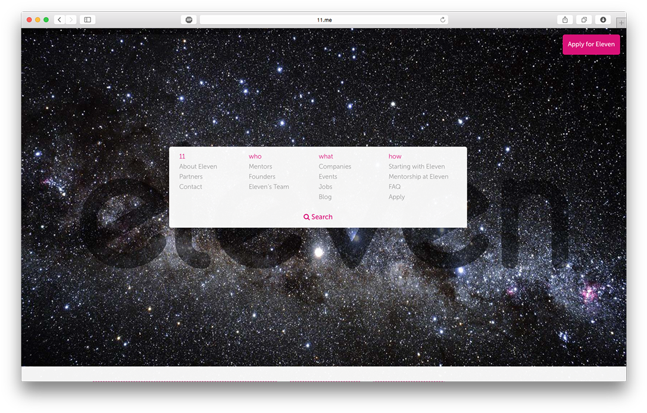The image size is (647, 413).
Task: Open the About Eleven link
Action: point(198,167)
